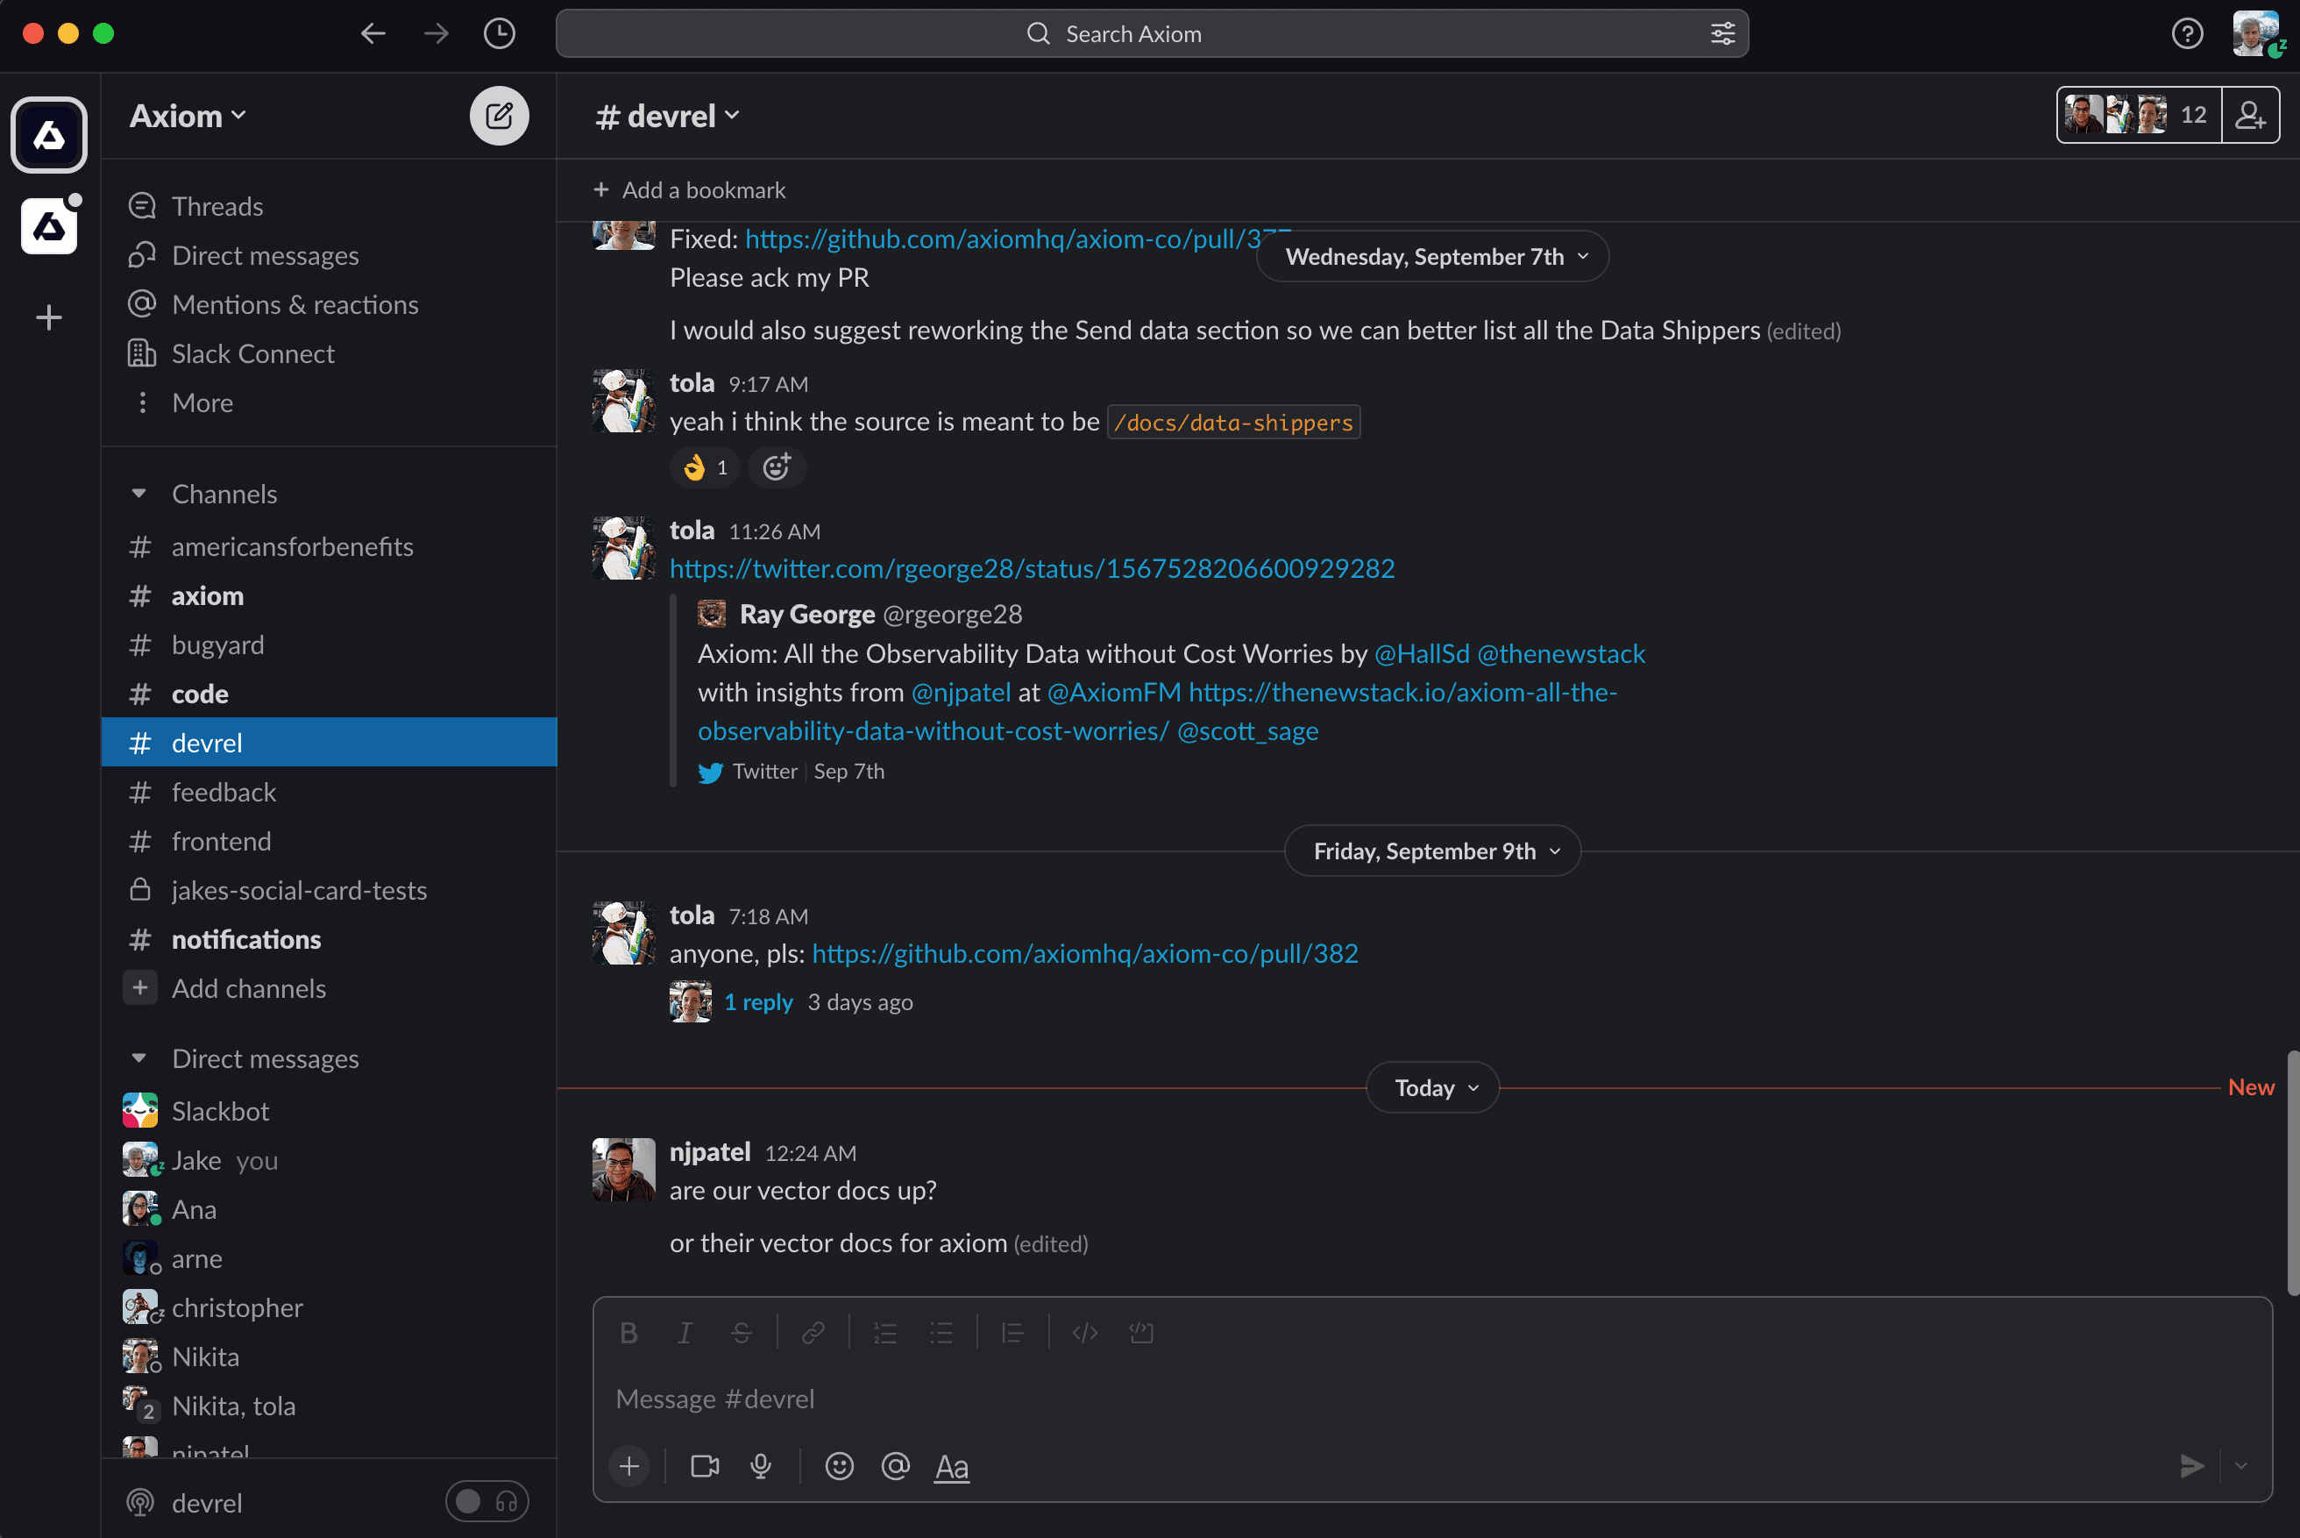The image size is (2300, 1538).
Task: Open the emoji picker in the composer
Action: pyautogui.click(x=839, y=1466)
